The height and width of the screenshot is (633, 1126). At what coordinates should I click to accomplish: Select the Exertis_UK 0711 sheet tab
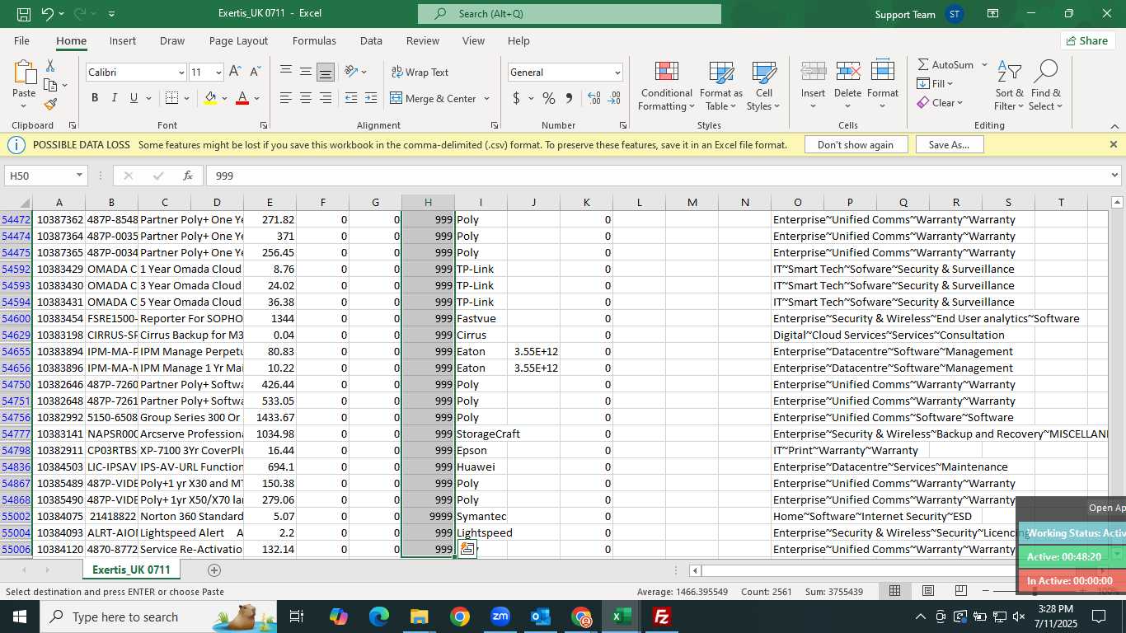131,570
